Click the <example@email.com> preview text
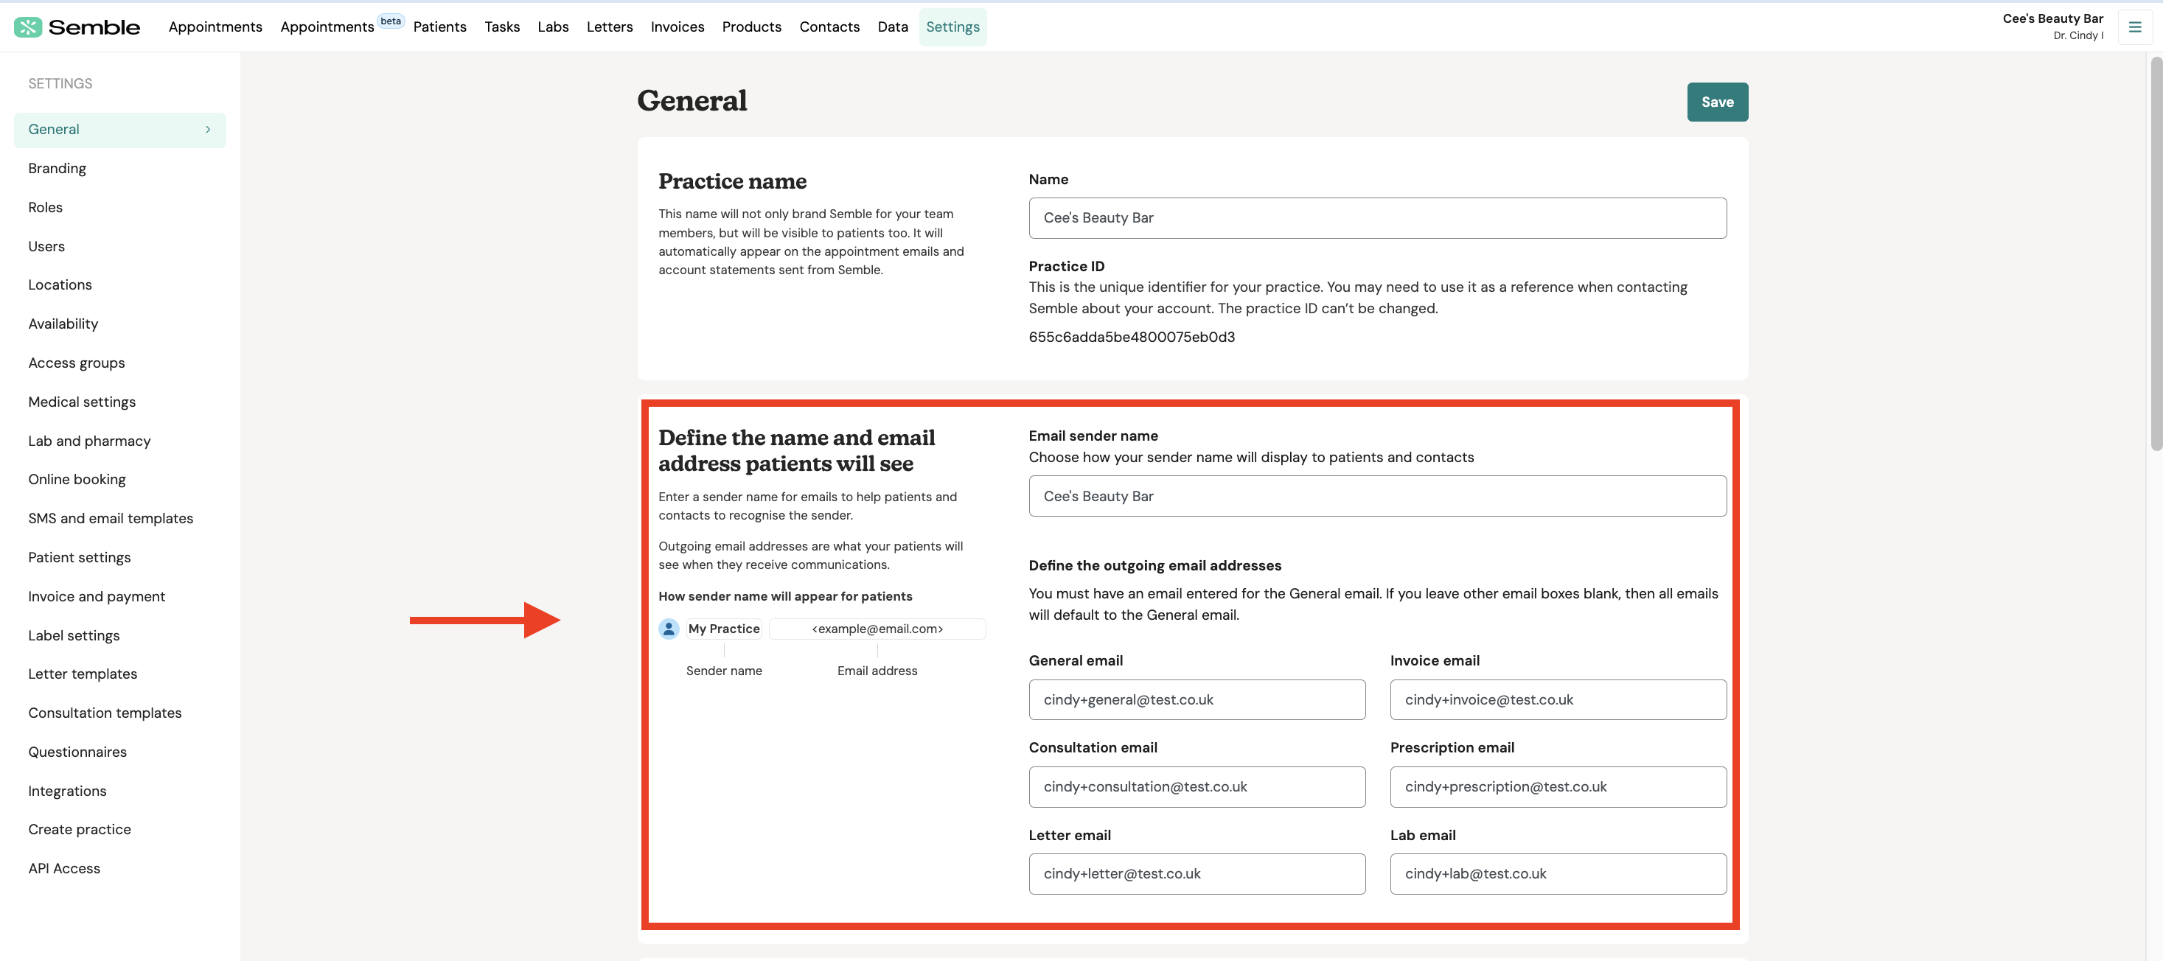Screen dimensions: 2163x961 pos(877,629)
